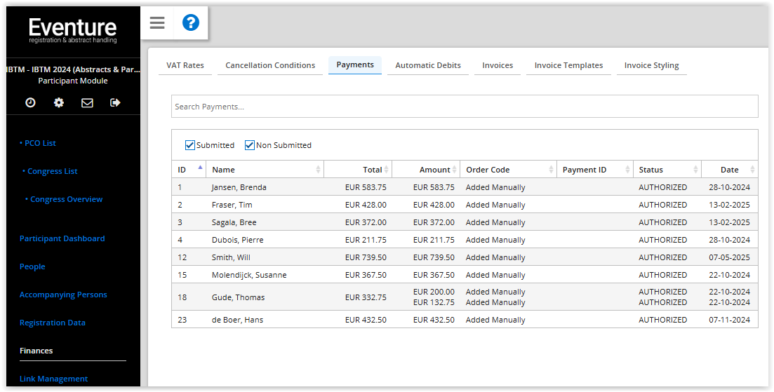Click the envelope mail icon in sidebar

click(88, 102)
